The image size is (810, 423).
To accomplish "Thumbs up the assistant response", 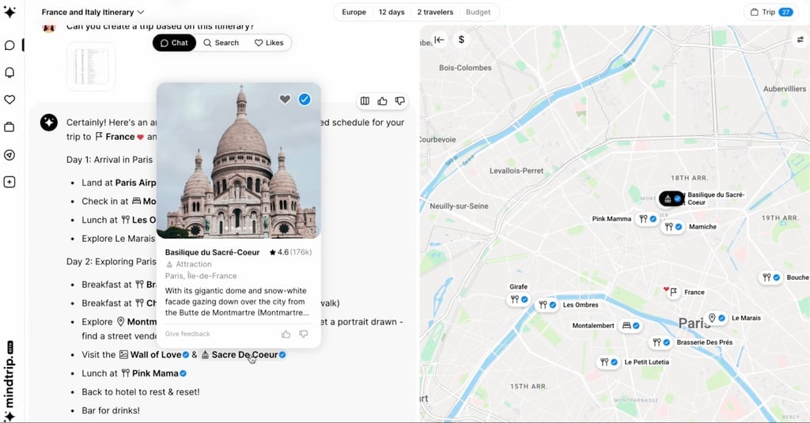I will click(382, 101).
